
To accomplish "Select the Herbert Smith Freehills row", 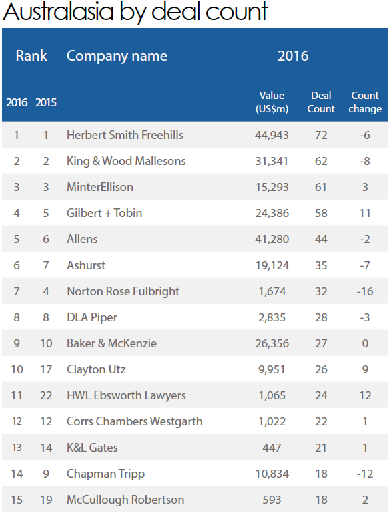I will 195,135.
